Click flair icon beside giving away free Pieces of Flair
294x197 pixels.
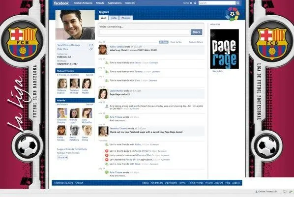point(107,151)
